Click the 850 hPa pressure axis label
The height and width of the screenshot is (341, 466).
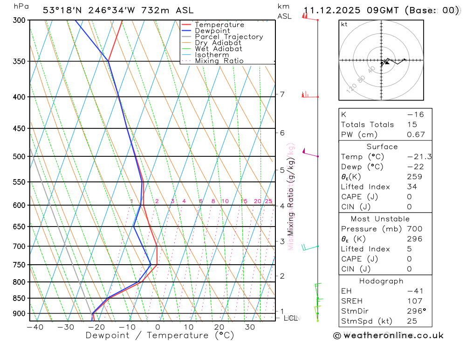click(x=19, y=298)
